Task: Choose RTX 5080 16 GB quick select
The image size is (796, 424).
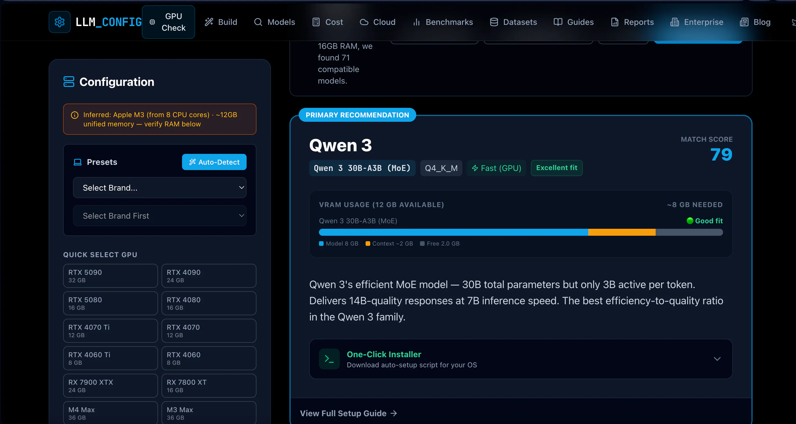Action: [x=110, y=303]
